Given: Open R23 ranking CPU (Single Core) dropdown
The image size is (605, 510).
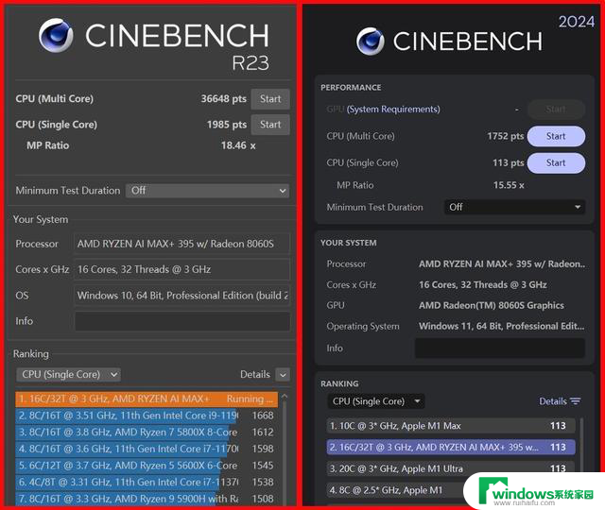Looking at the screenshot, I should click(68, 374).
